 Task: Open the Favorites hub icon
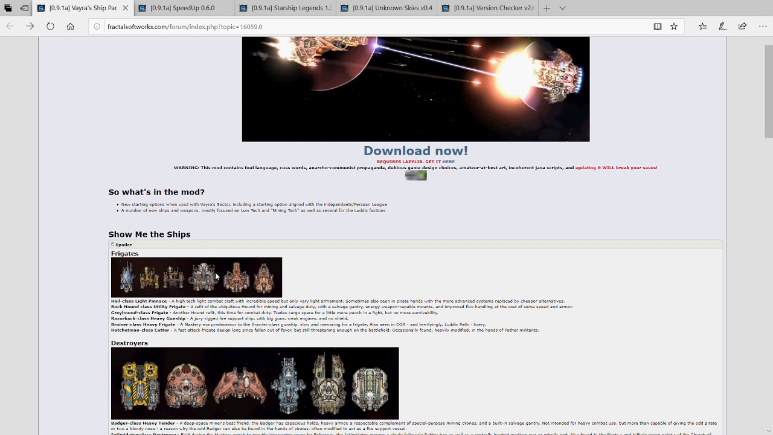pyautogui.click(x=703, y=27)
